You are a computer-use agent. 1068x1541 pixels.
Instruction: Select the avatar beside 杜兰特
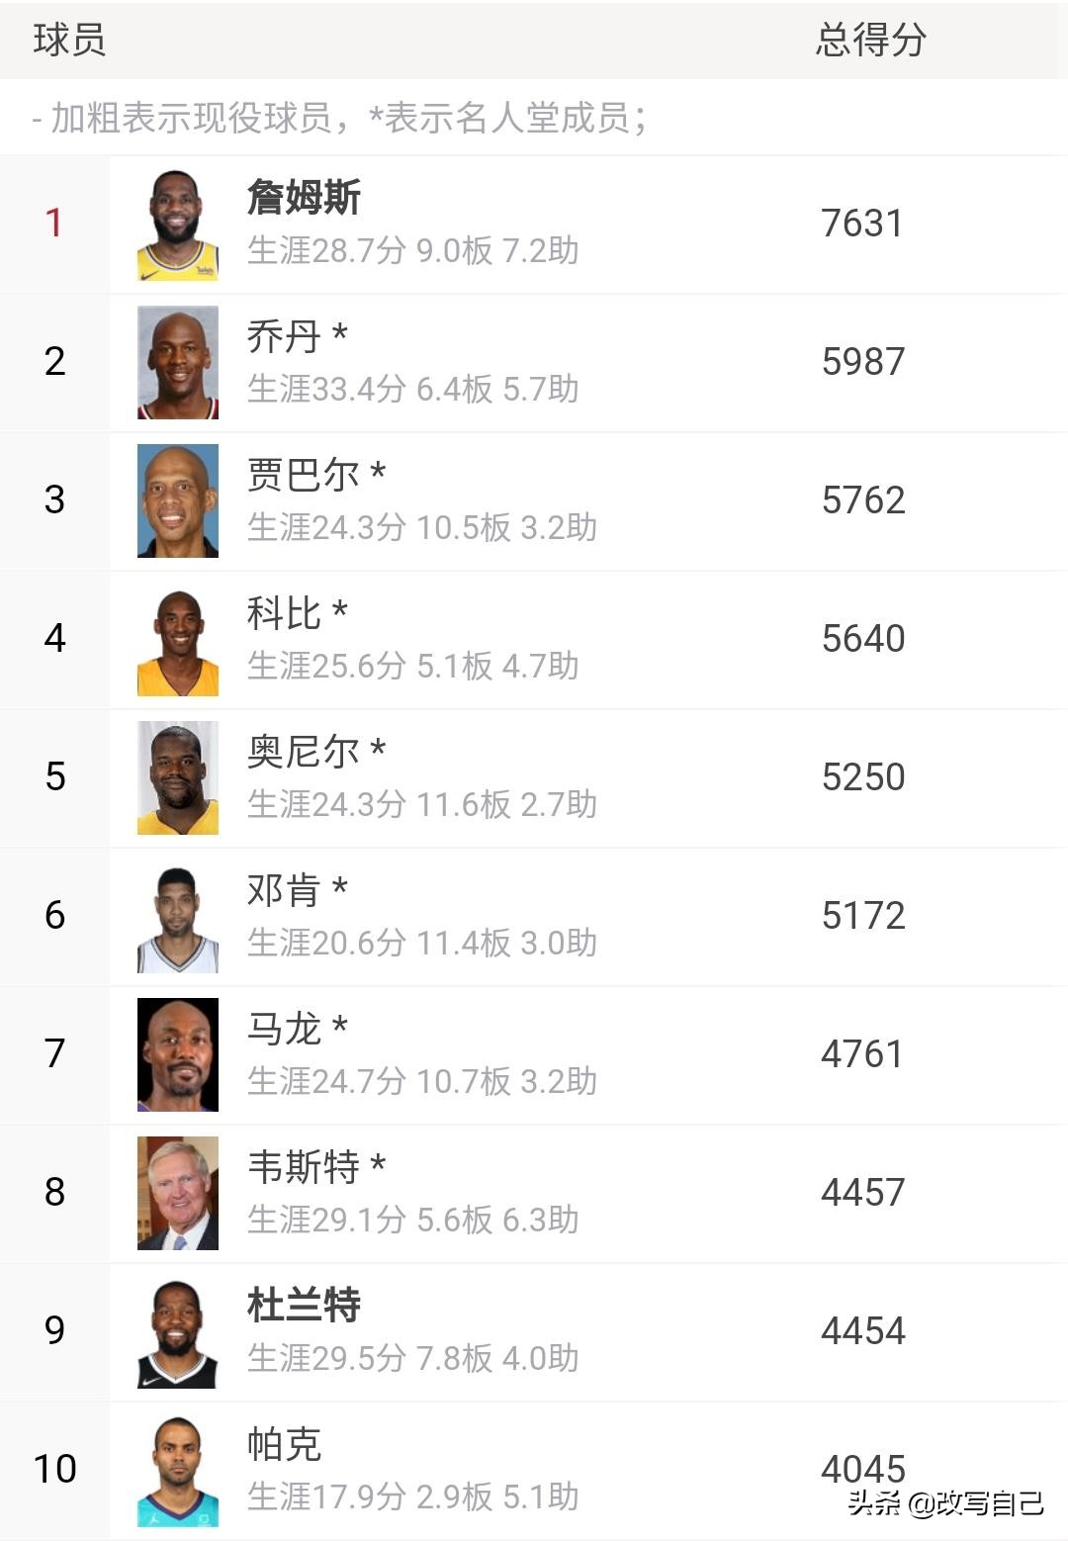pyautogui.click(x=178, y=1332)
